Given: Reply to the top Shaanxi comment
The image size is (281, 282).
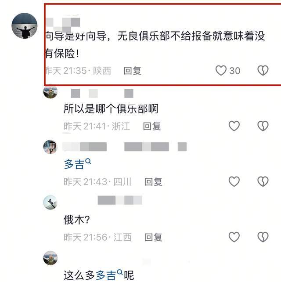Looking at the screenshot, I should pyautogui.click(x=133, y=71).
